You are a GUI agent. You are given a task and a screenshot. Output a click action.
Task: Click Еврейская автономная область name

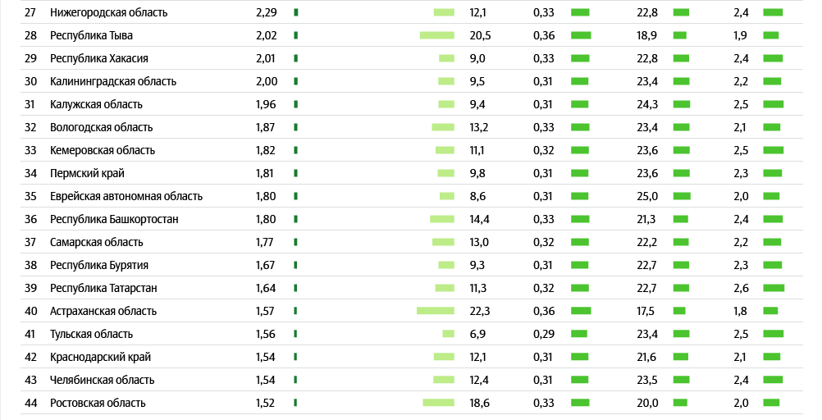[x=126, y=196]
